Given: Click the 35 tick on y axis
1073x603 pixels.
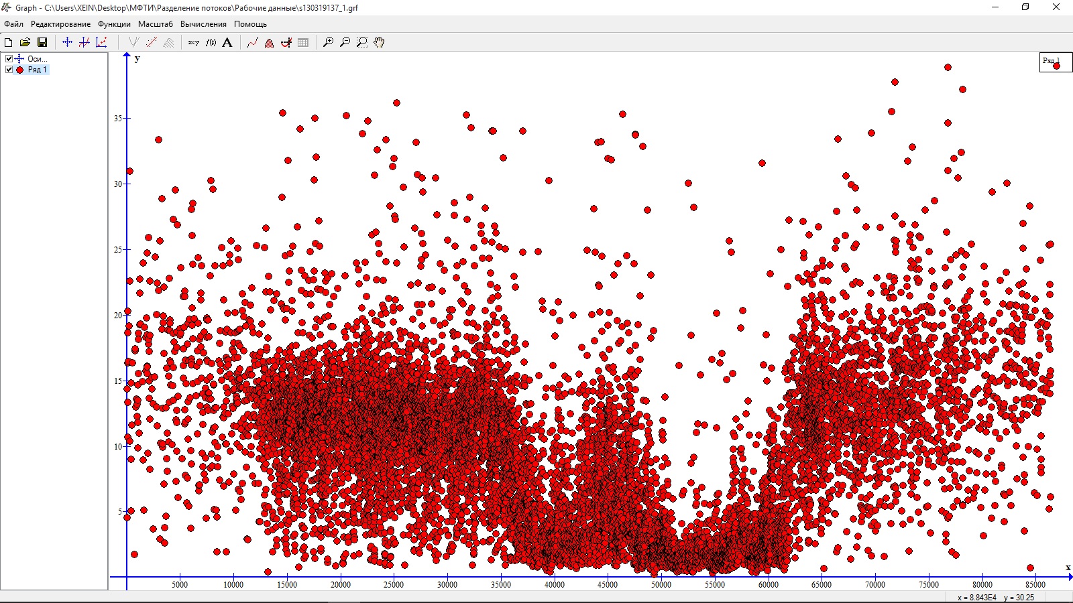Looking at the screenshot, I should click(x=118, y=119).
